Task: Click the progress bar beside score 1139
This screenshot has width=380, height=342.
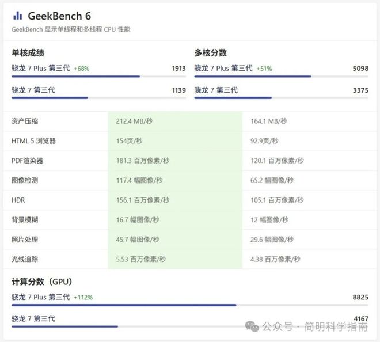Action: pyautogui.click(x=98, y=98)
